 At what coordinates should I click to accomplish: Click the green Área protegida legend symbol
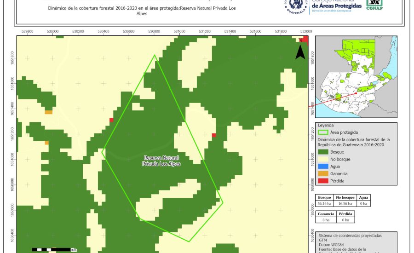tap(323, 132)
